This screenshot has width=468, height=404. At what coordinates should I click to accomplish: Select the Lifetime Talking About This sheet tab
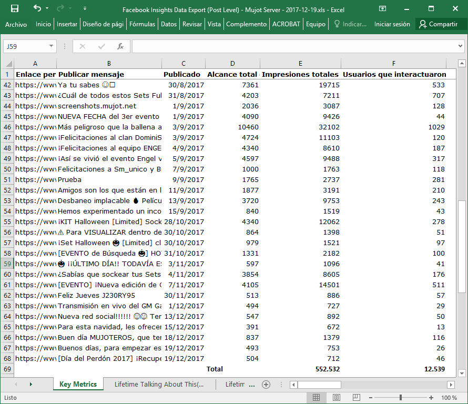159,385
